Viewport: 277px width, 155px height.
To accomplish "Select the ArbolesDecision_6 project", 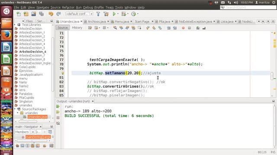I will pos(32,52).
